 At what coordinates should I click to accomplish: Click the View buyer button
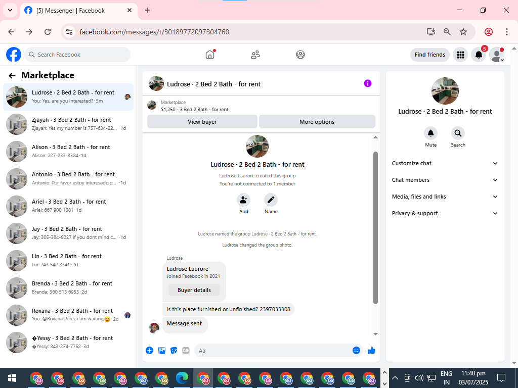(202, 122)
